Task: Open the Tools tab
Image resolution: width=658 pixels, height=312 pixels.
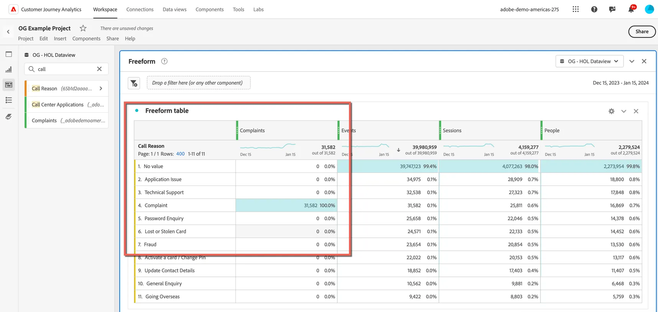Action: point(239,9)
